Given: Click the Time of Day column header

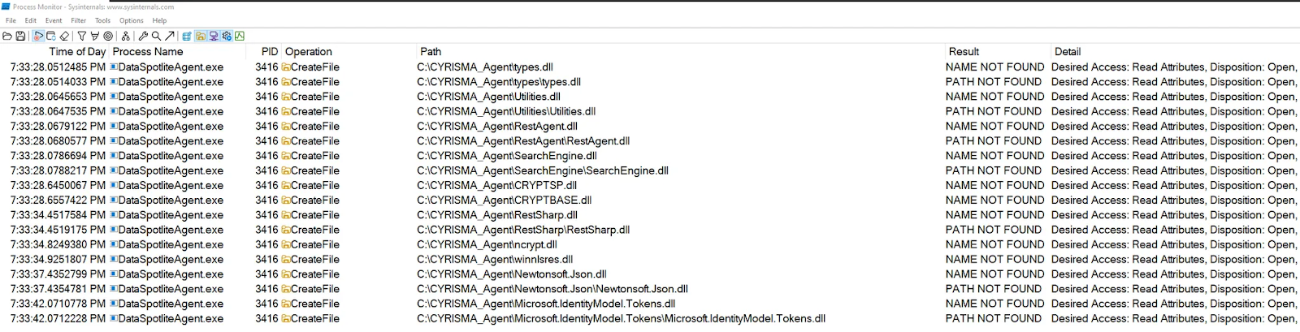Looking at the screenshot, I should [77, 51].
